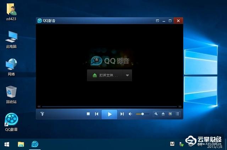Image resolution: width=227 pixels, height=150 pixels.
Task: Click the 打开文件 button
Action: click(105, 76)
